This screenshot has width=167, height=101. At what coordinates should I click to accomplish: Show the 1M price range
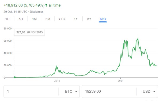click(x=35, y=19)
